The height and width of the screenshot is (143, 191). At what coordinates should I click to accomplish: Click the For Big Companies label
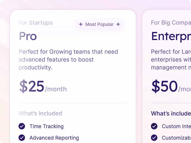pos(171,23)
